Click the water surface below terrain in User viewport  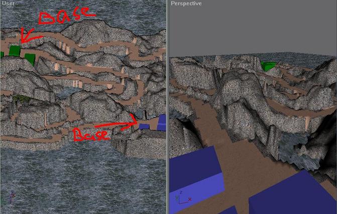80,181
